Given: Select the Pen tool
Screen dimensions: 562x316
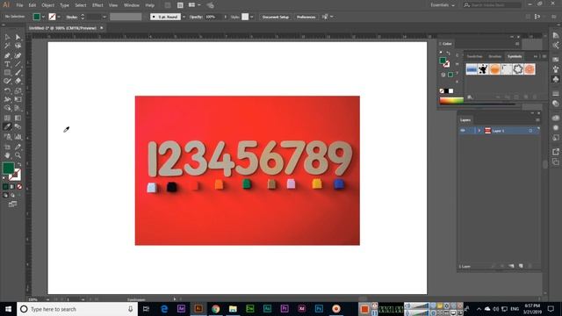Looking at the screenshot, I should (x=7, y=55).
